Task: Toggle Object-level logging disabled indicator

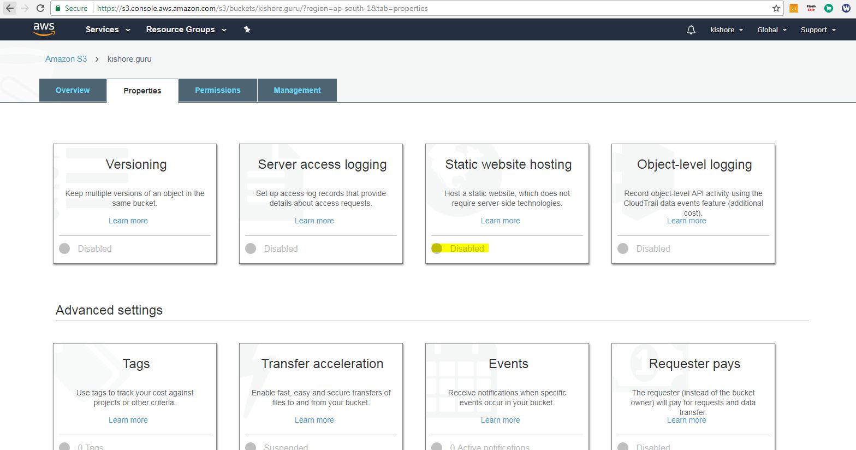Action: [623, 248]
